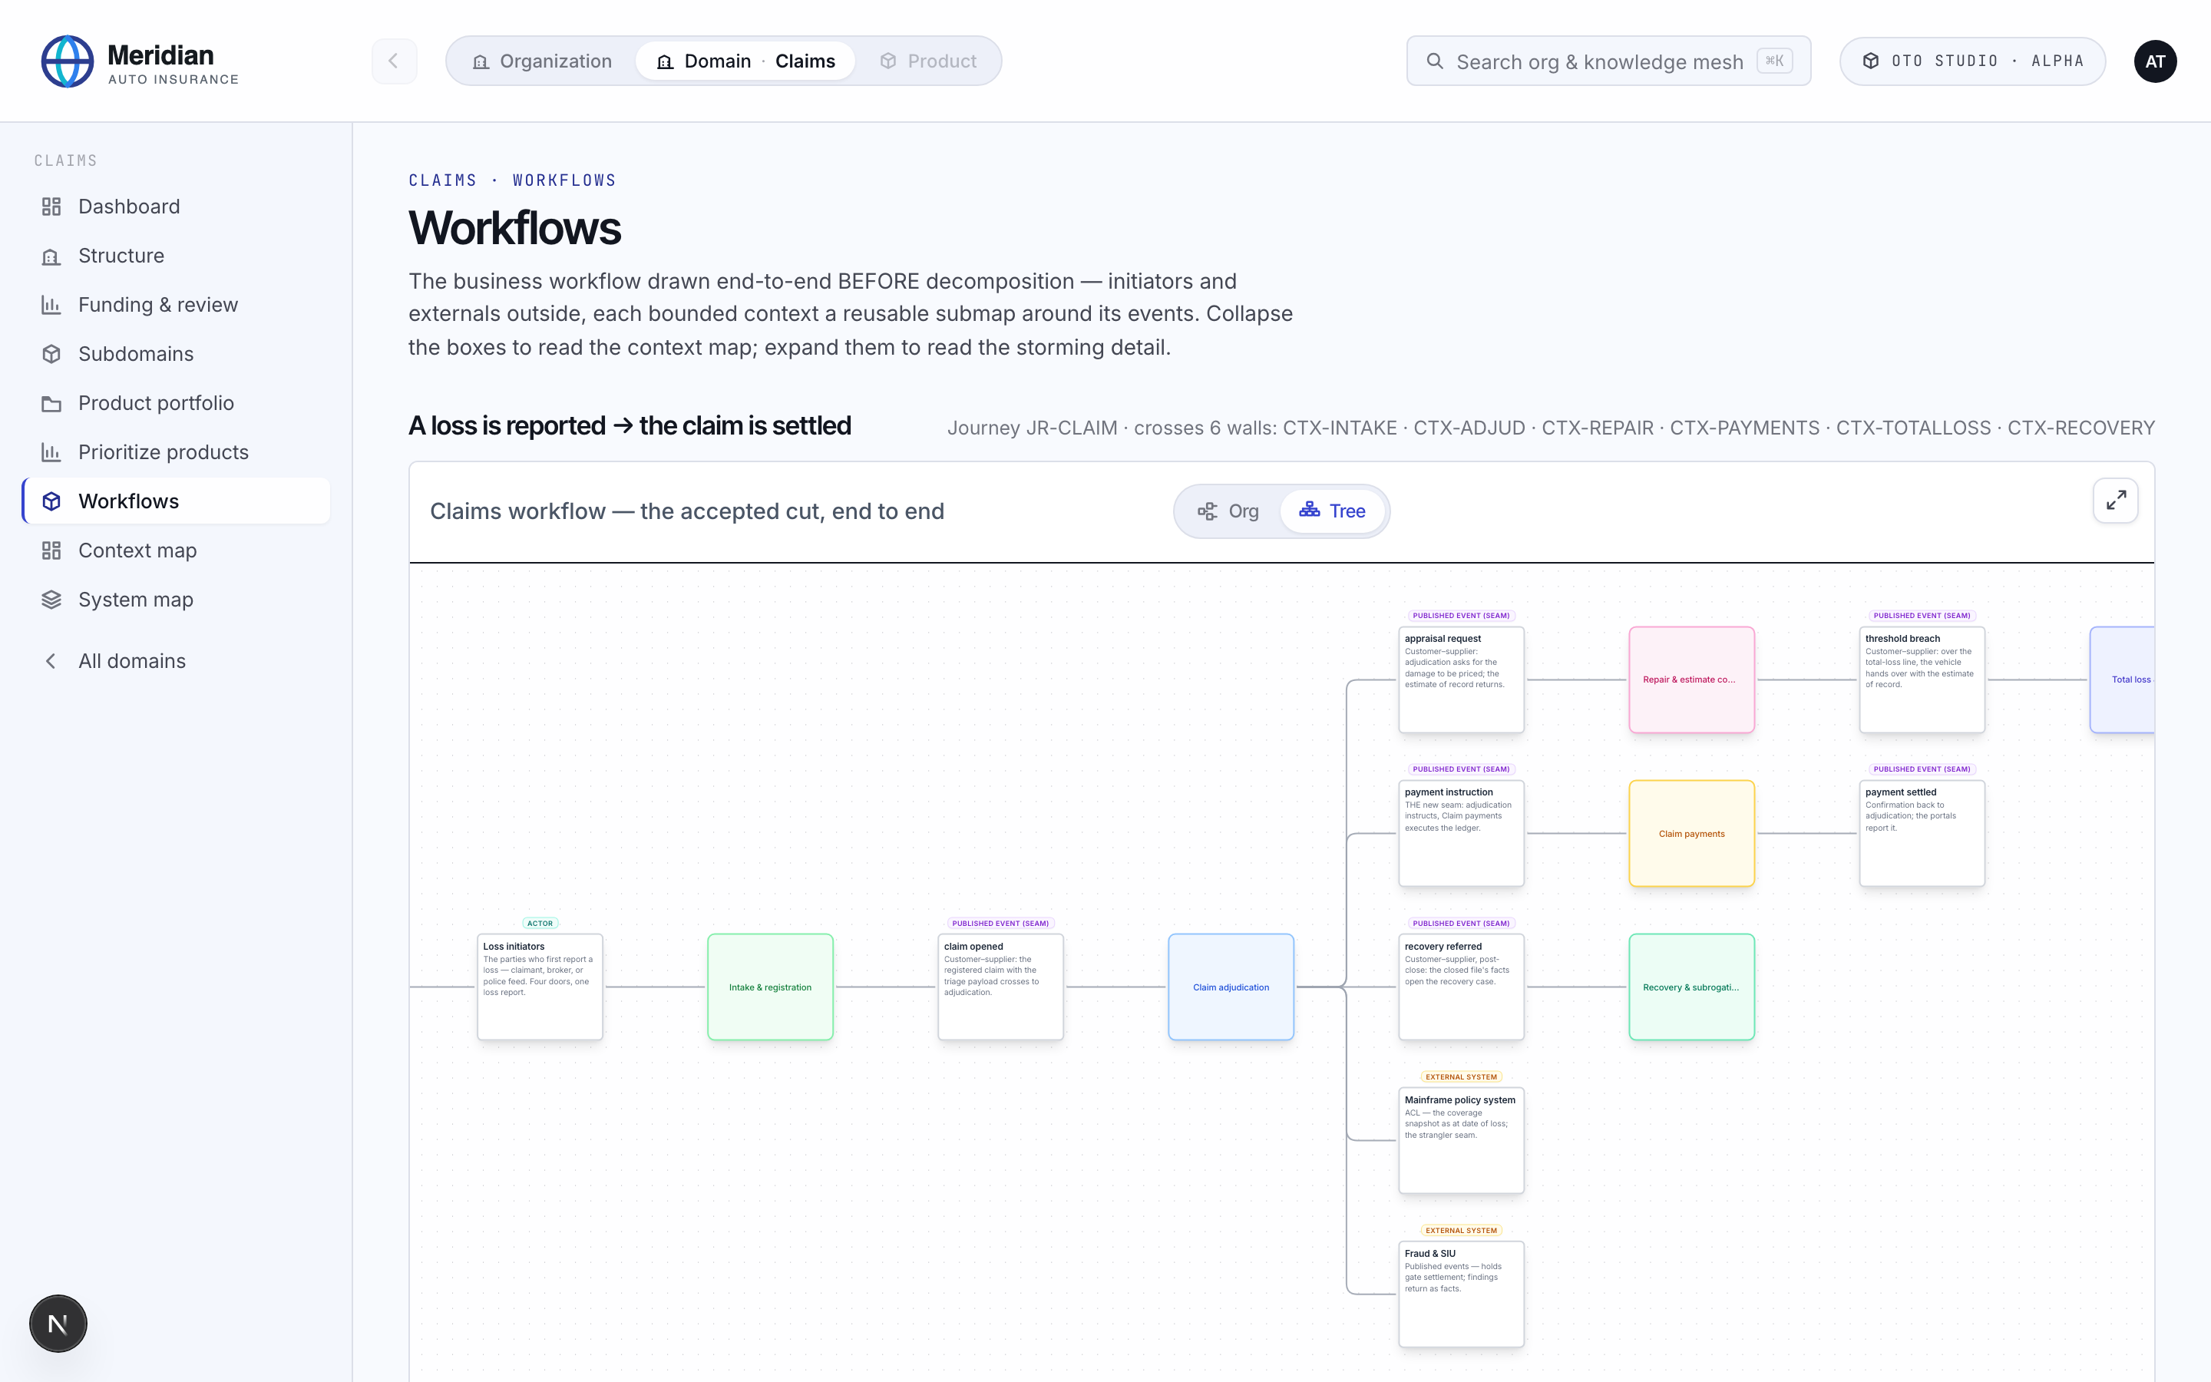Click the OTO Studio cube icon
Image resolution: width=2211 pixels, height=1382 pixels.
(x=1870, y=61)
